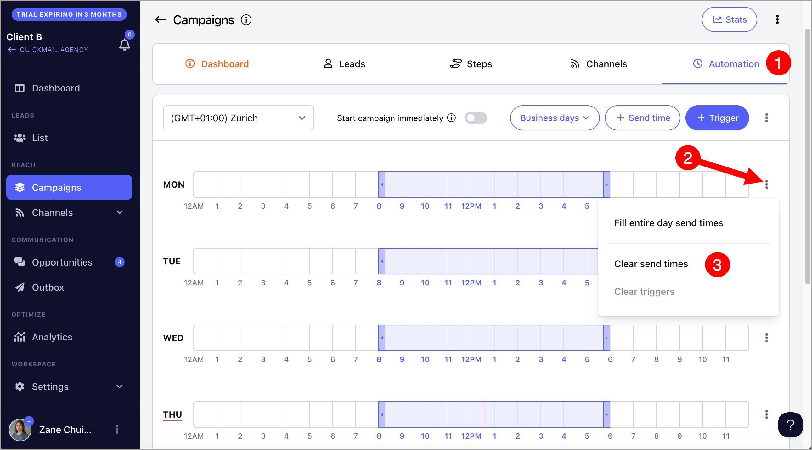Go to sidebar Dashboard

click(x=69, y=88)
